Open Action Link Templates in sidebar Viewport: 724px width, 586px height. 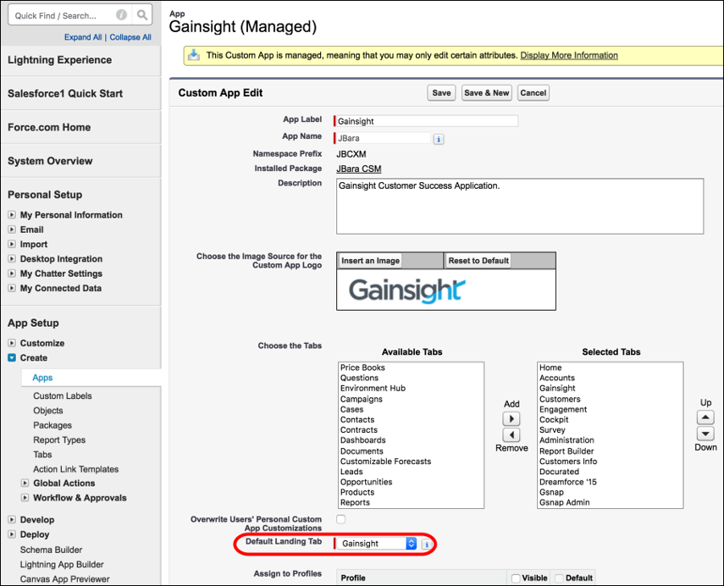[75, 469]
